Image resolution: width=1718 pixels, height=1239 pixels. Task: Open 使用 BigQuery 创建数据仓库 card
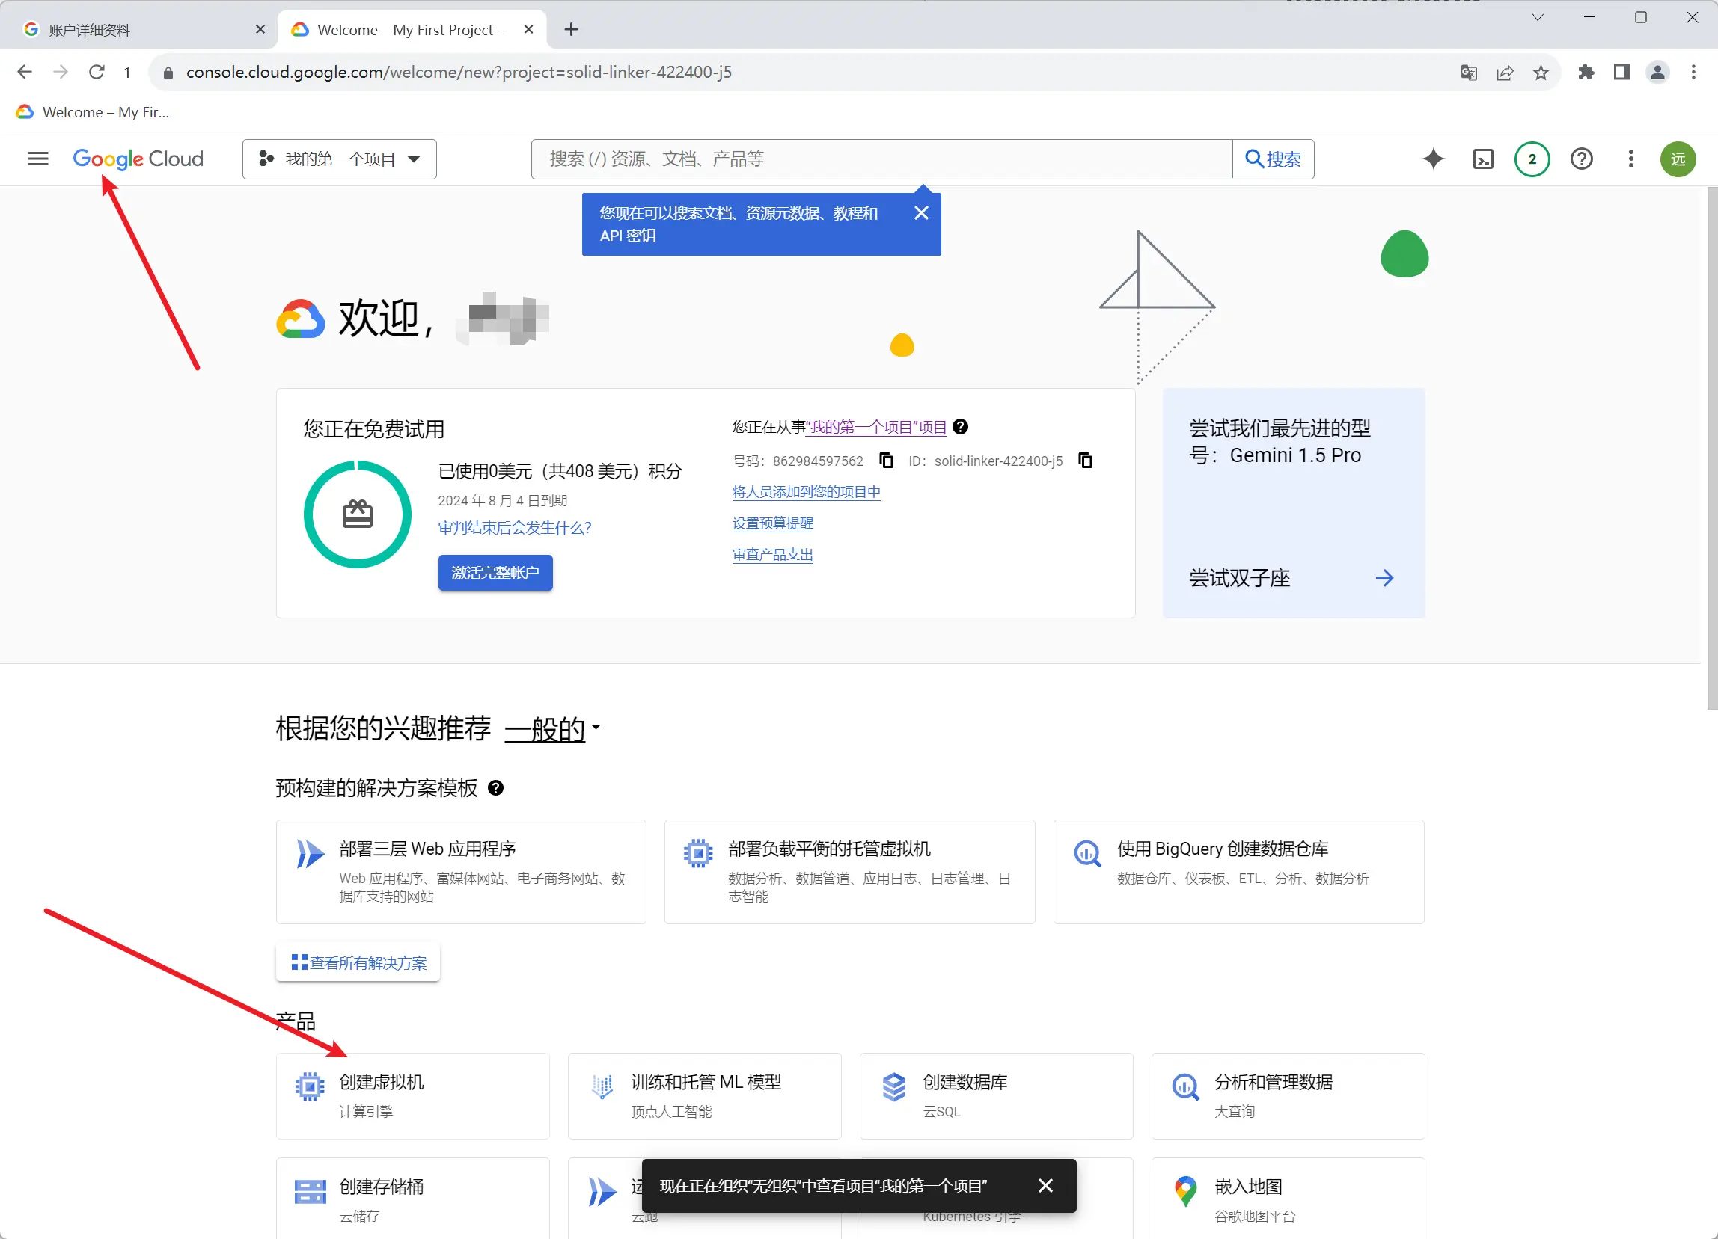coord(1238,872)
